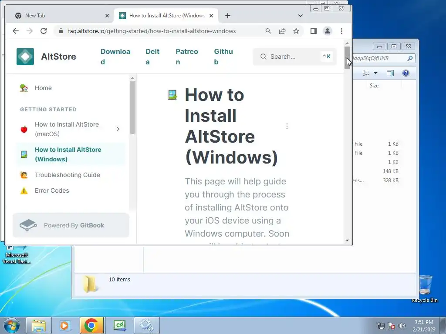Image resolution: width=446 pixels, height=334 pixels.
Task: Open the Patreon nav link
Action: click(186, 57)
